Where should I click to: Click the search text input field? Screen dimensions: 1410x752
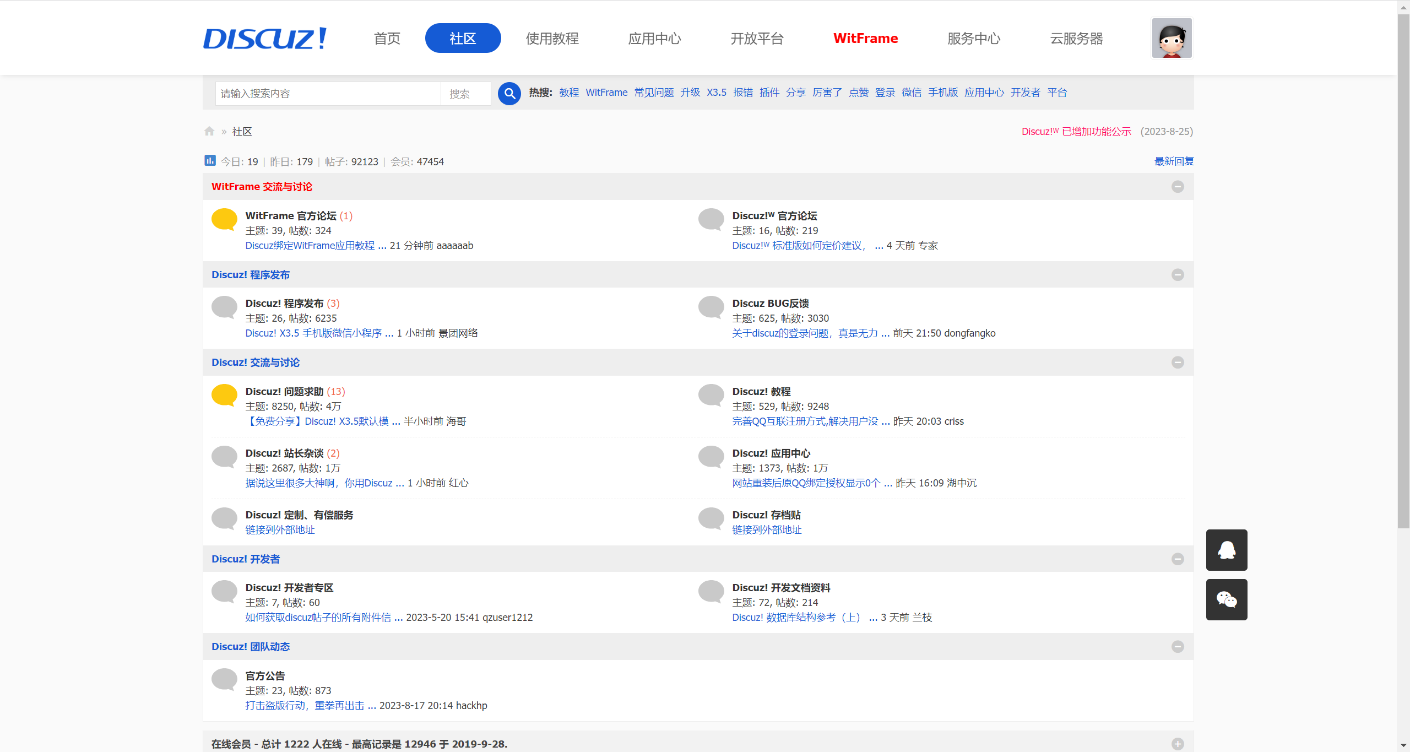328,94
